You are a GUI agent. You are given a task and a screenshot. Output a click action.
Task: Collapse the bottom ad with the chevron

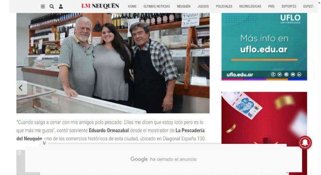(44, 143)
